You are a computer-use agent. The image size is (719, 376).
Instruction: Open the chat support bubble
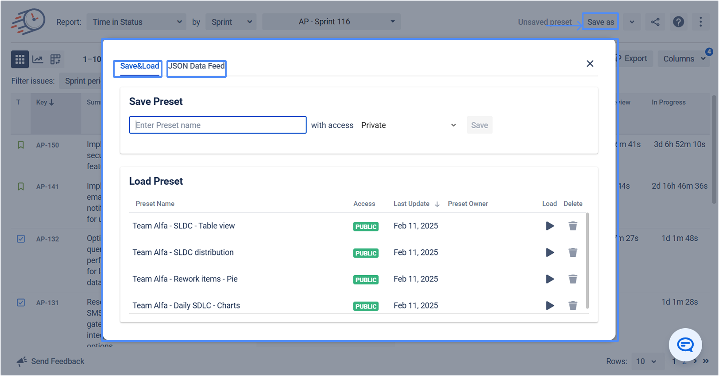[685, 345]
